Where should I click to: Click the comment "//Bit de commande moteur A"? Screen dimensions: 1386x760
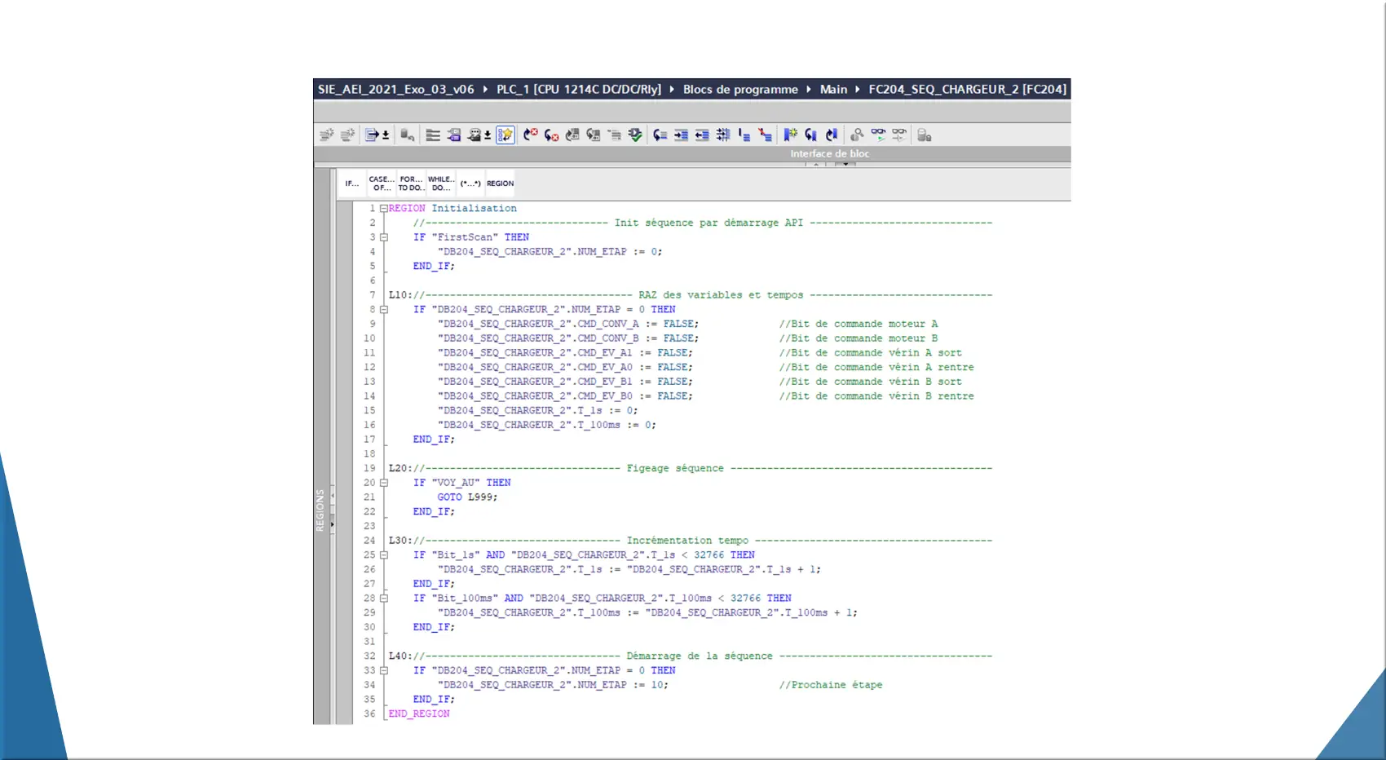[859, 324]
